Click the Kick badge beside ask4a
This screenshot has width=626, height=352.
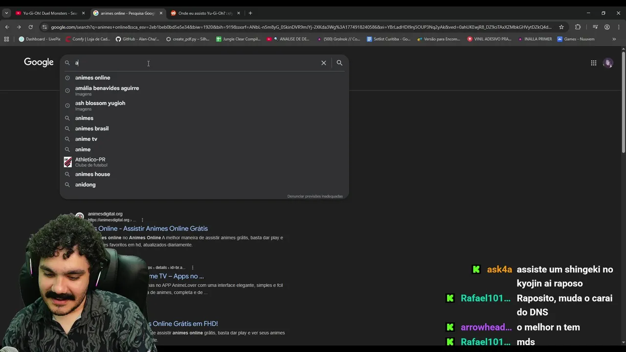point(476,269)
